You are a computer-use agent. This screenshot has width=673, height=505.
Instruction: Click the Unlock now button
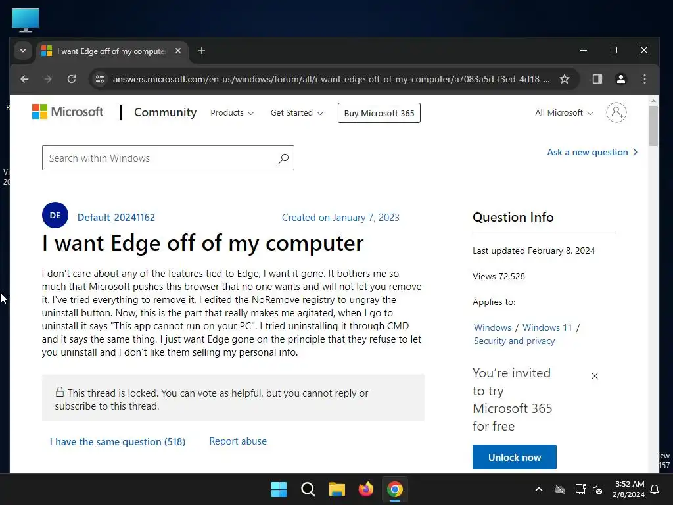514,458
